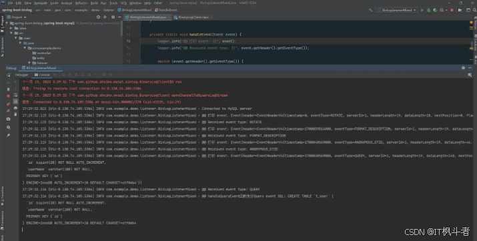Run BinlogListenerMixed with green play icon
The width and height of the screenshot is (477, 241).
422,10
